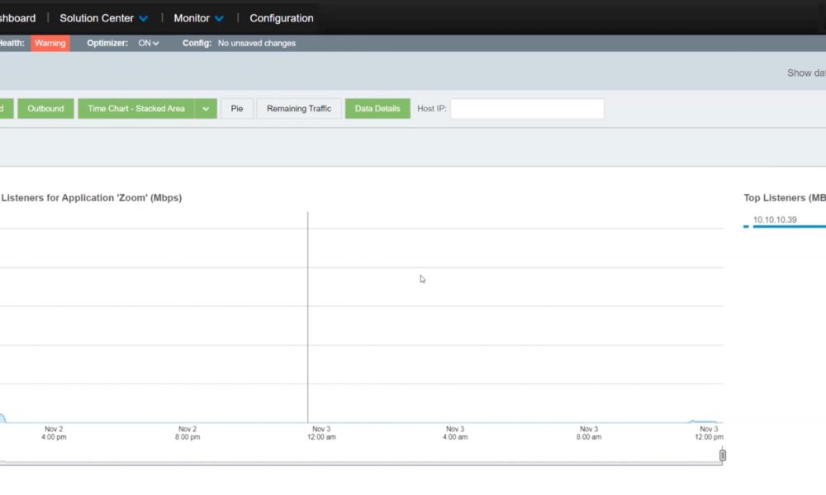The image size is (826, 495).
Task: Select listener 10.10.10.39 in the legend
Action: tap(775, 219)
